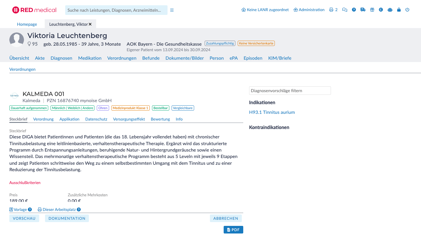Screen dimensions: 421x237
Task: Click the Indikationen heading
Action: click(262, 102)
